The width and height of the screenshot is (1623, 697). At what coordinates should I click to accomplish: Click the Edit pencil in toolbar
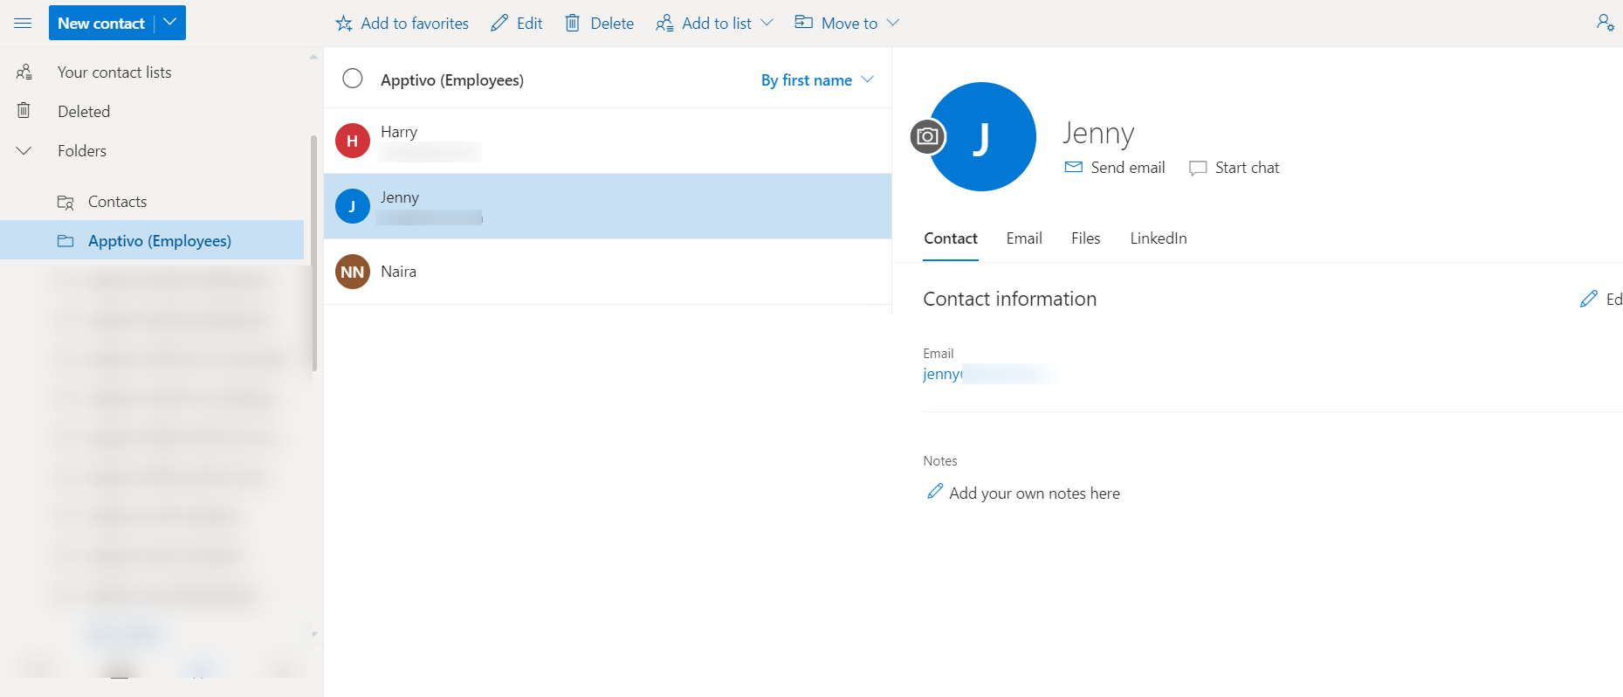click(x=499, y=24)
